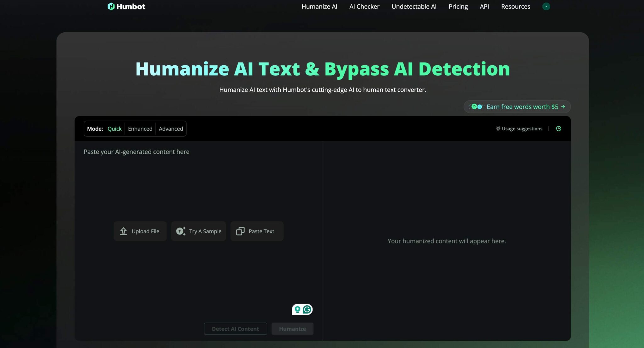Click the copy icon on Paste Text button

click(x=240, y=231)
